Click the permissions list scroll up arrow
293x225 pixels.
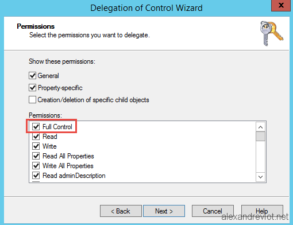260,127
